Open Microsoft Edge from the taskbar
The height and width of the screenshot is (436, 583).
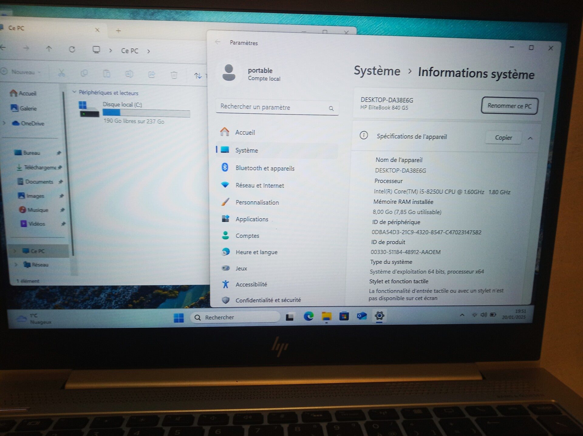309,317
